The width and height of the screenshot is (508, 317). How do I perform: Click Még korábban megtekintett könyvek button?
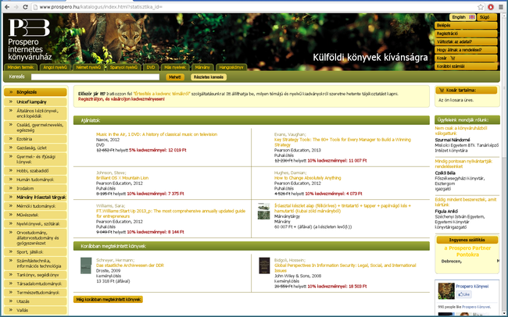click(x=108, y=300)
